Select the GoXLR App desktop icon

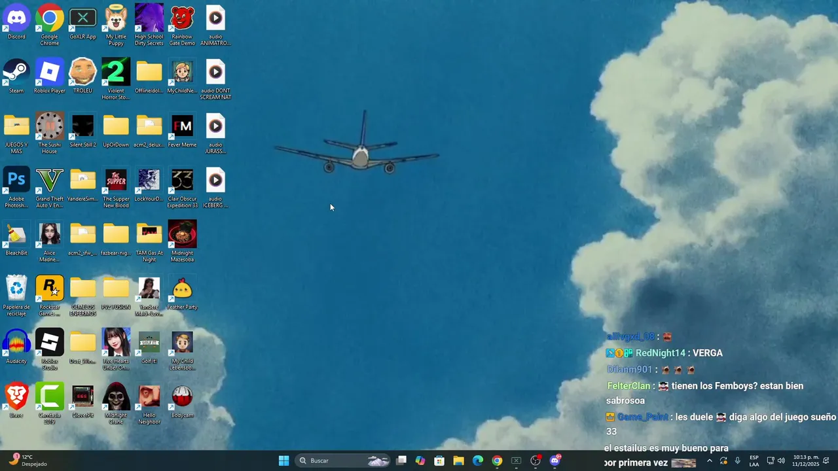click(82, 22)
